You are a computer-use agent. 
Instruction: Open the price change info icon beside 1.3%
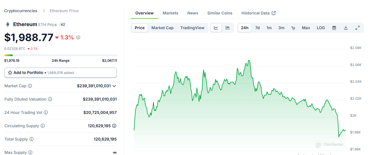78,37
